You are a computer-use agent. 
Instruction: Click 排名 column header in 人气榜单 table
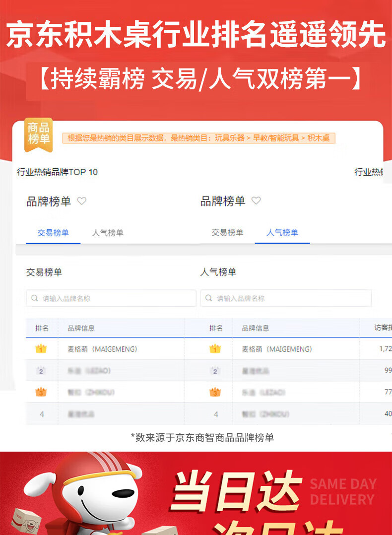point(216,328)
